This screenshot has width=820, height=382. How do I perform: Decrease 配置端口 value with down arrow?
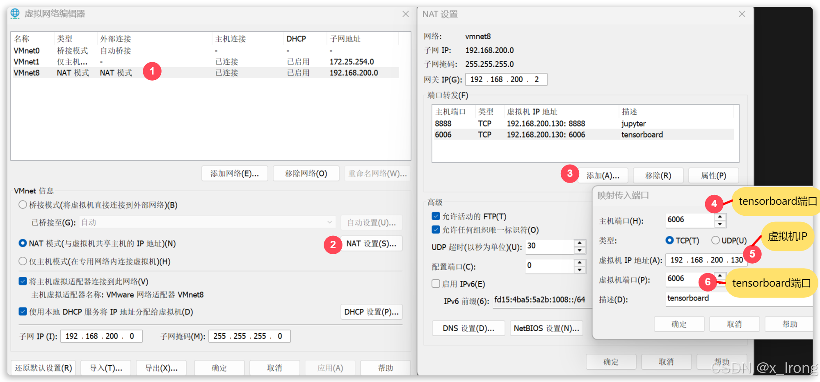(580, 270)
